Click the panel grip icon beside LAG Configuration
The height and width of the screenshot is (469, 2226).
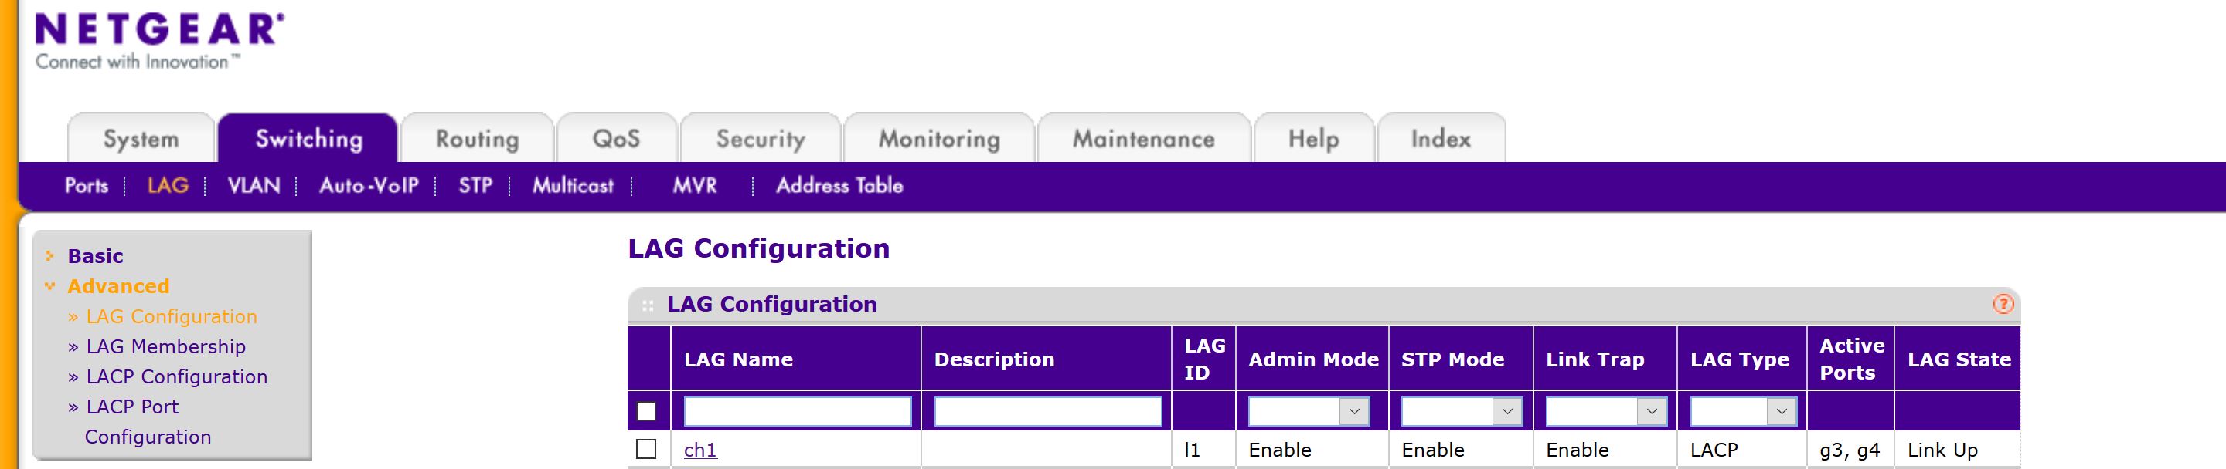(647, 305)
